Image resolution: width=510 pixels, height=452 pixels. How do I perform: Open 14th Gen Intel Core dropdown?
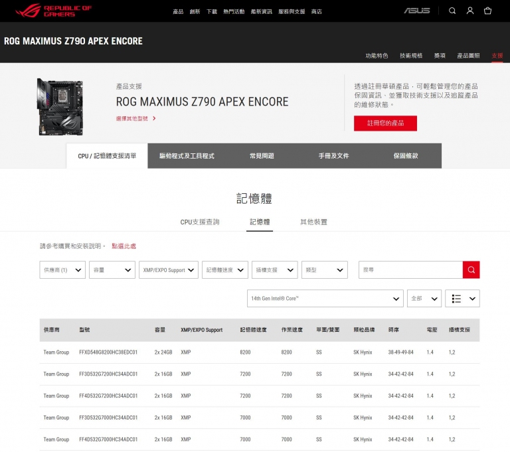(x=325, y=299)
